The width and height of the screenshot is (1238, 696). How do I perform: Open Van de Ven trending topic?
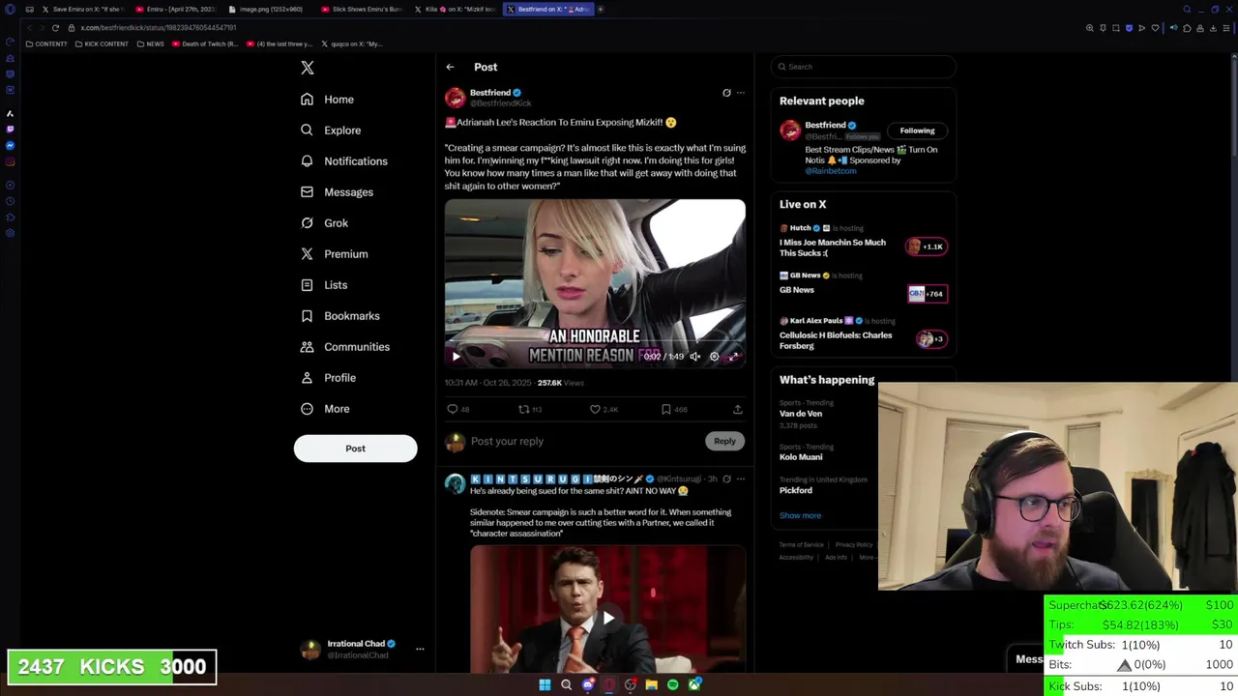[x=801, y=414]
